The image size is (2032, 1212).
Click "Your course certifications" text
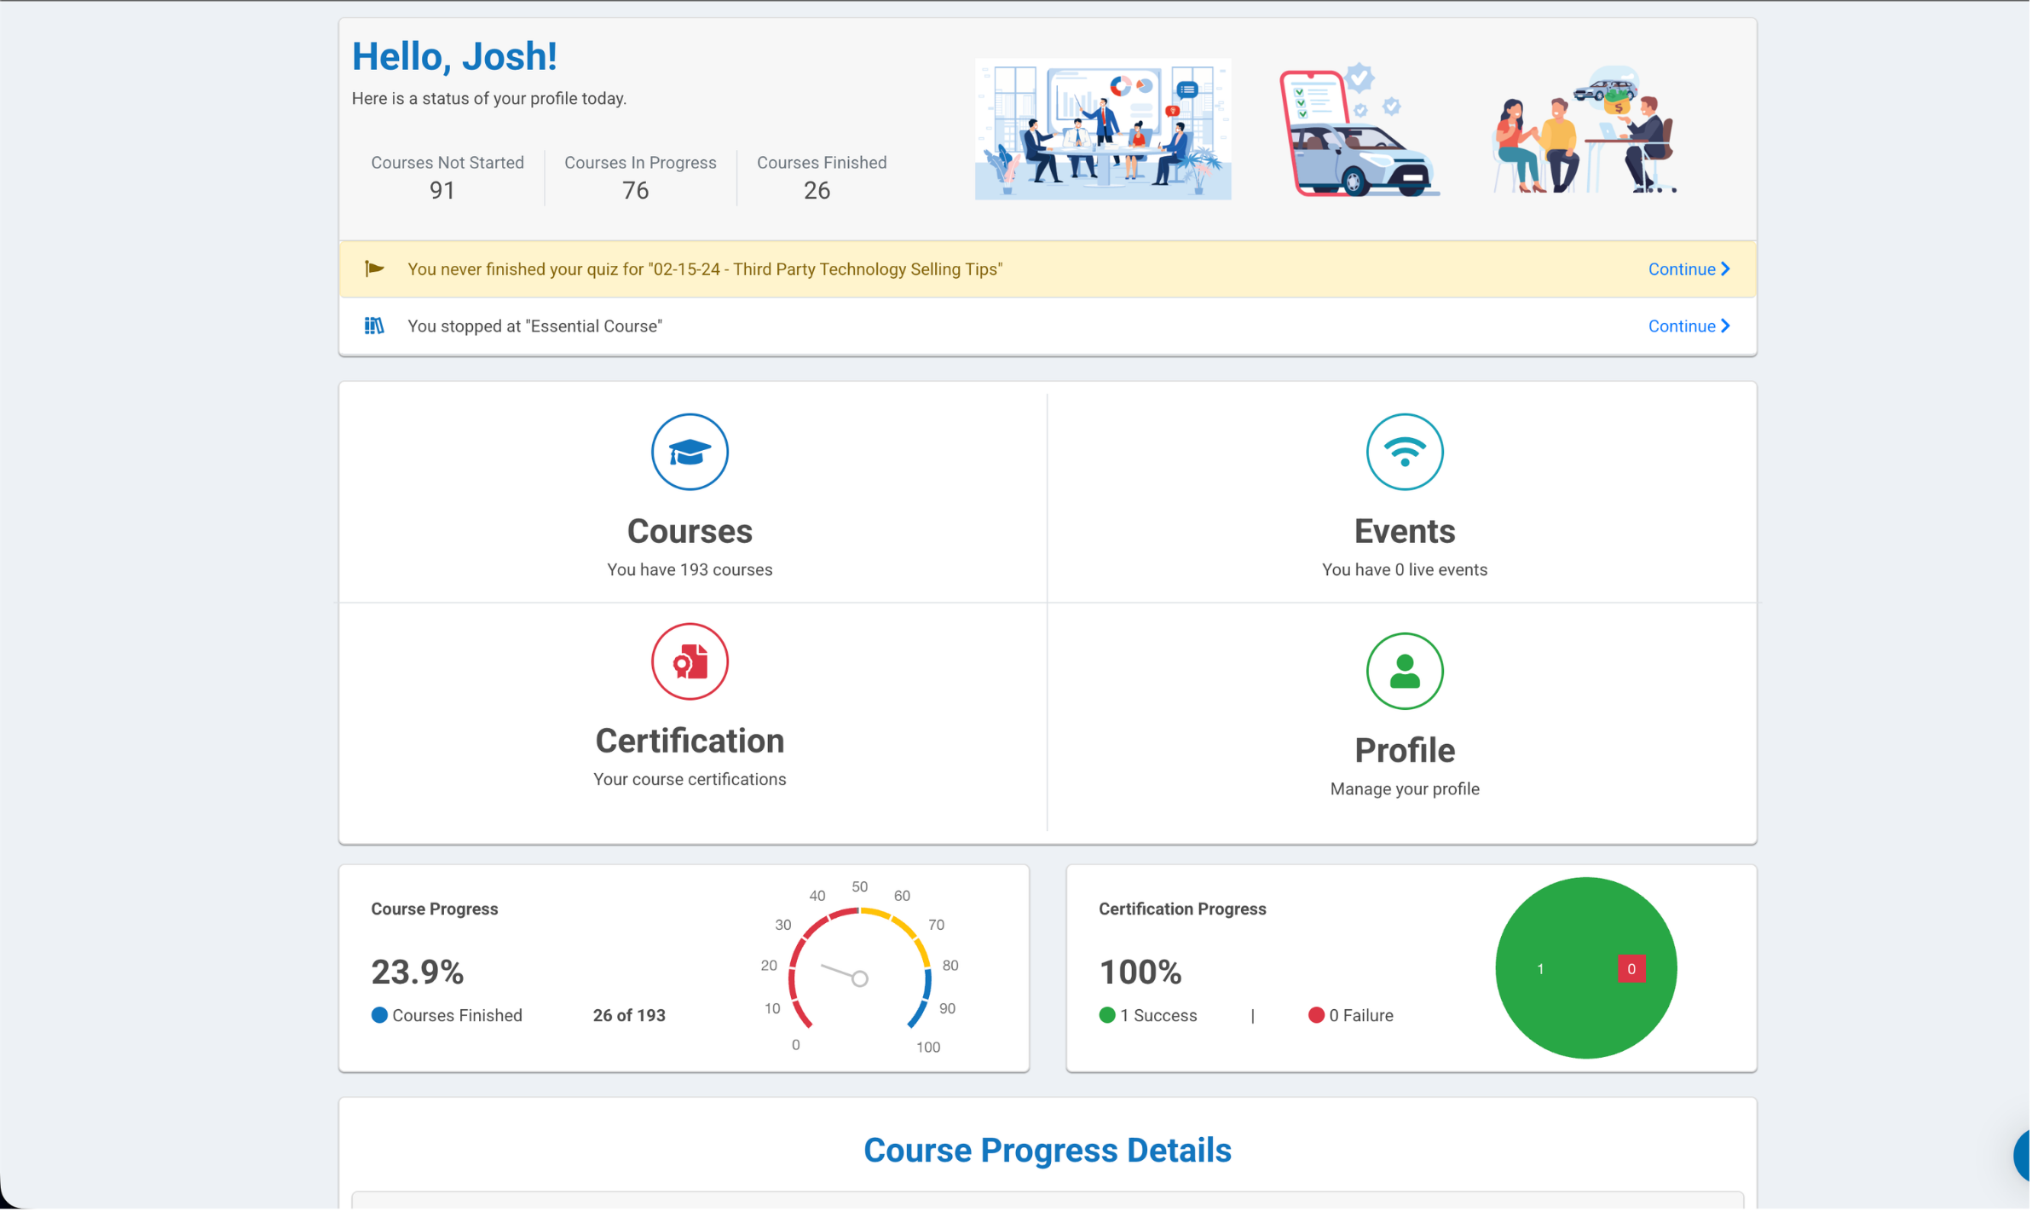point(690,780)
